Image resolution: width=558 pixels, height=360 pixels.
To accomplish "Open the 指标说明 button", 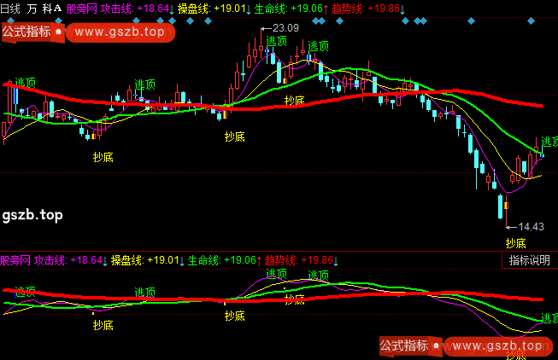I will tap(530, 261).
